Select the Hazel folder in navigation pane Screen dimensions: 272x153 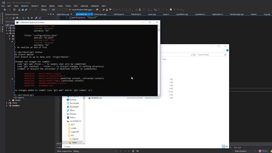[x=74, y=142]
